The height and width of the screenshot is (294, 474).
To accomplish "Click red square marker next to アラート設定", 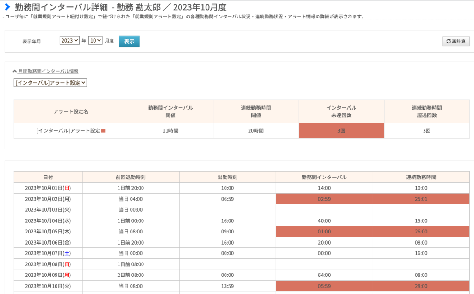I will tap(103, 131).
